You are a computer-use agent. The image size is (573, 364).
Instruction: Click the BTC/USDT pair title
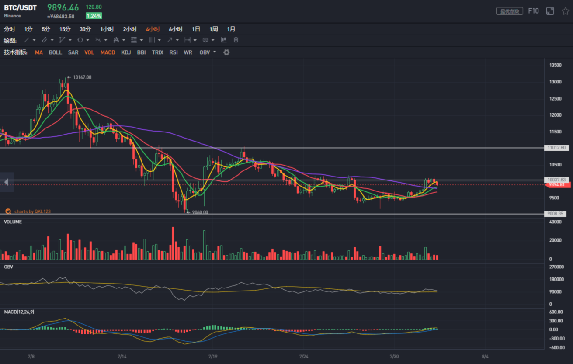(21, 8)
